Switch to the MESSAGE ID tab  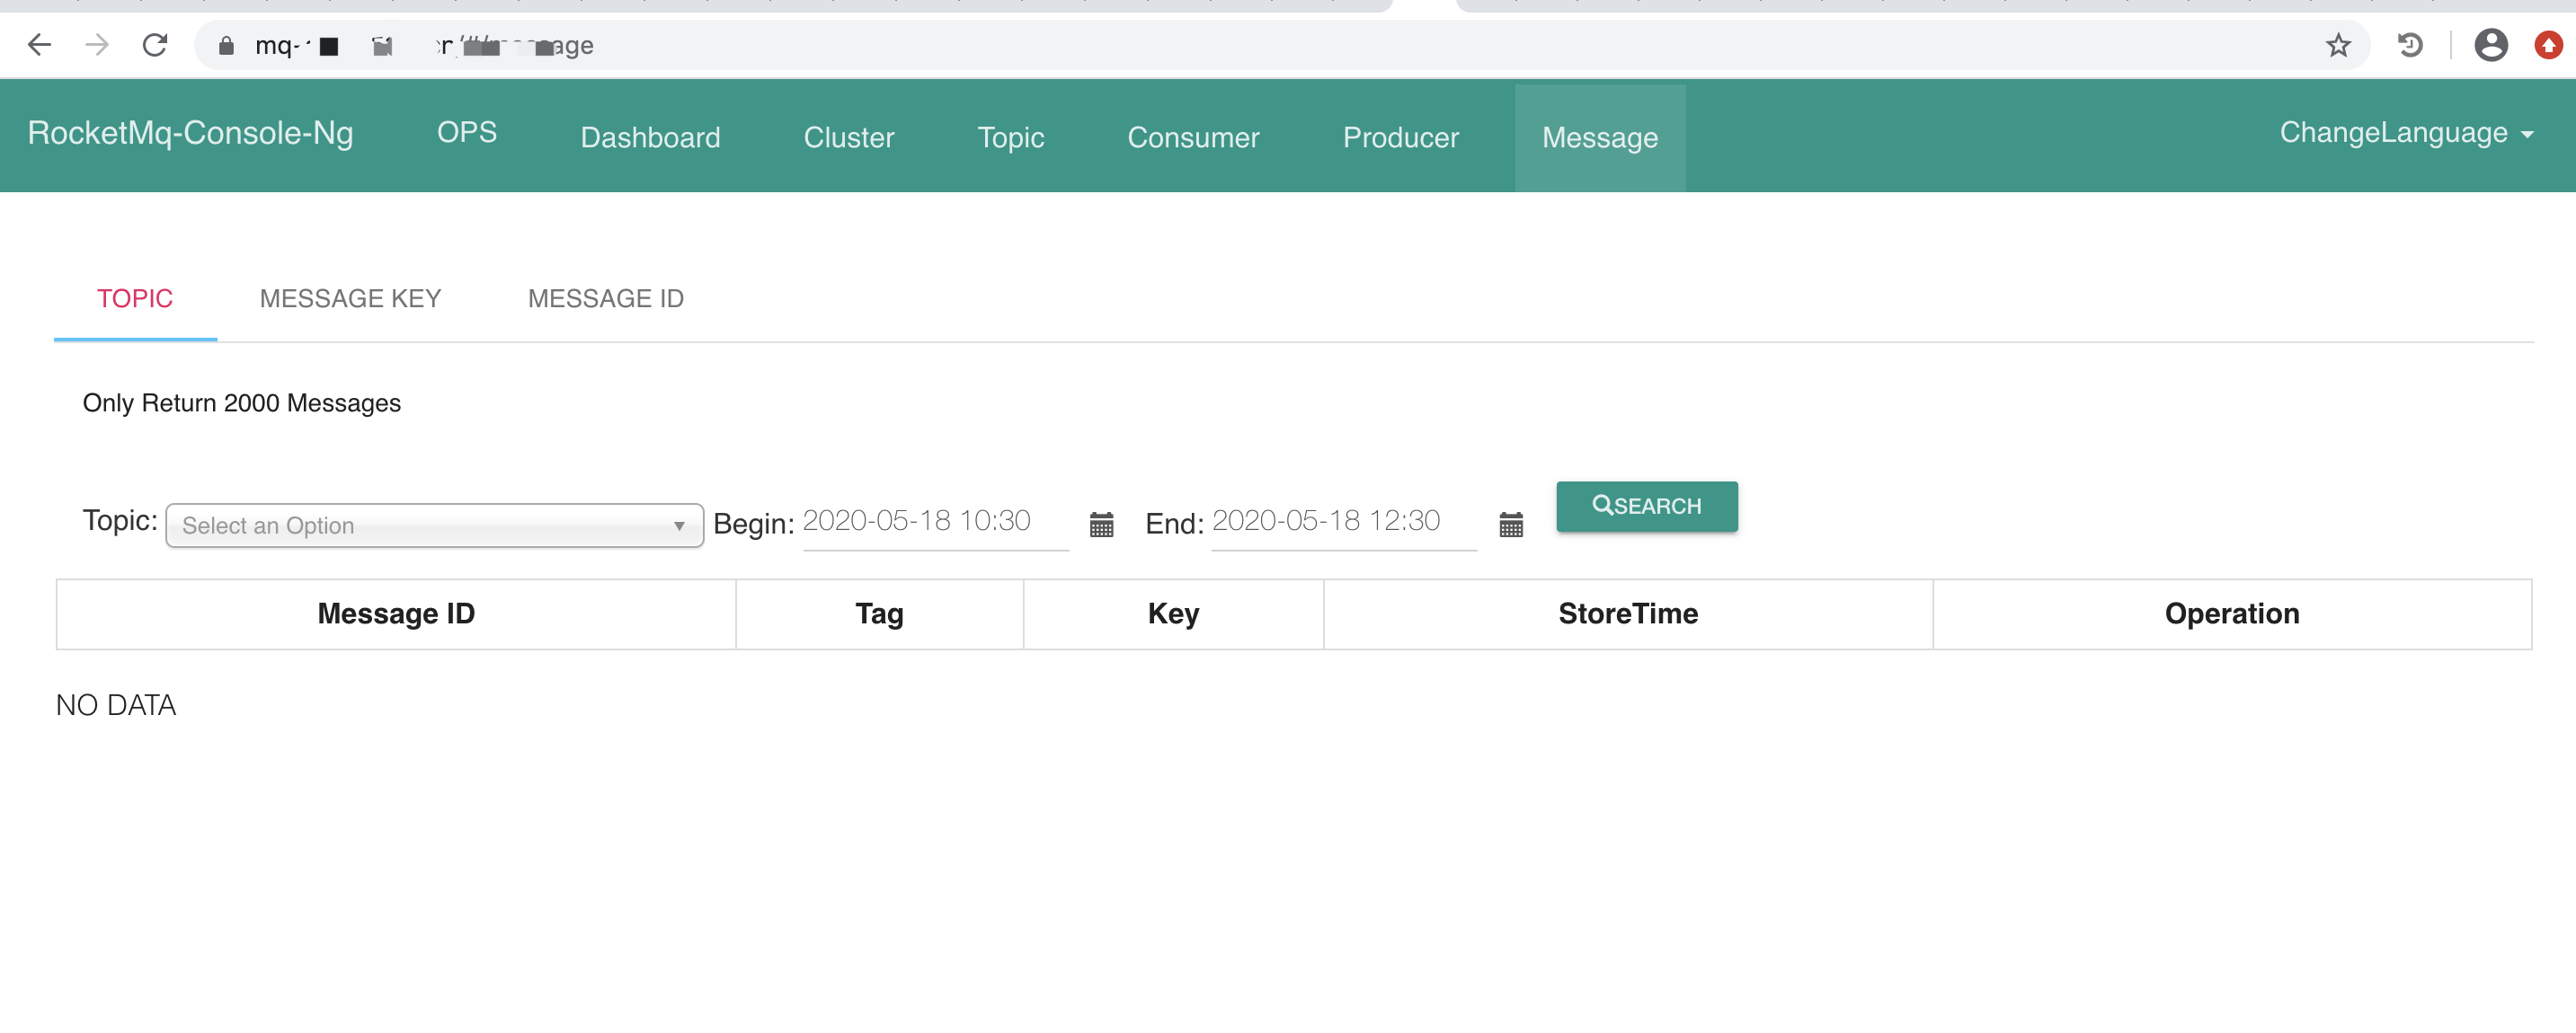pyautogui.click(x=605, y=299)
